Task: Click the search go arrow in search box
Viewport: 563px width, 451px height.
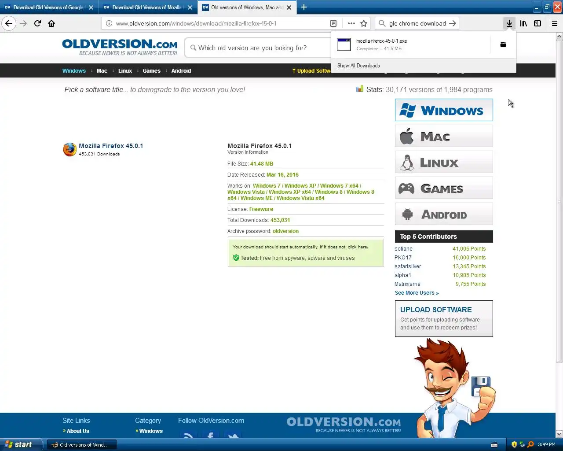Action: tap(453, 23)
